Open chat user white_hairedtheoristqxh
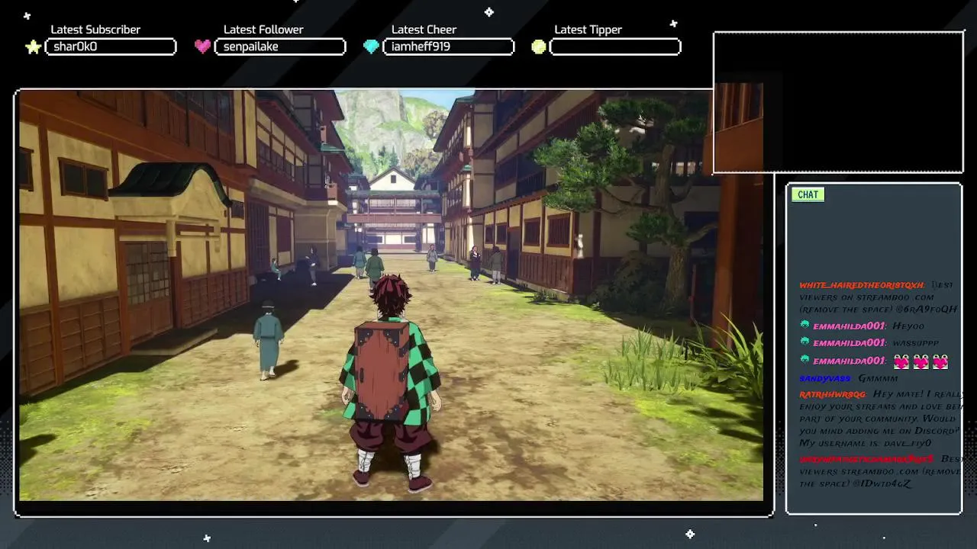The height and width of the screenshot is (549, 977). (x=862, y=285)
